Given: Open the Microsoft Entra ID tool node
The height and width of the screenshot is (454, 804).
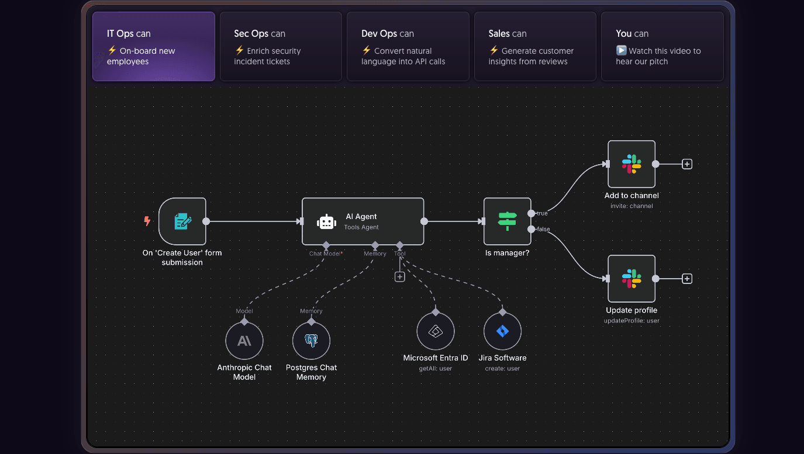Looking at the screenshot, I should click(x=436, y=331).
